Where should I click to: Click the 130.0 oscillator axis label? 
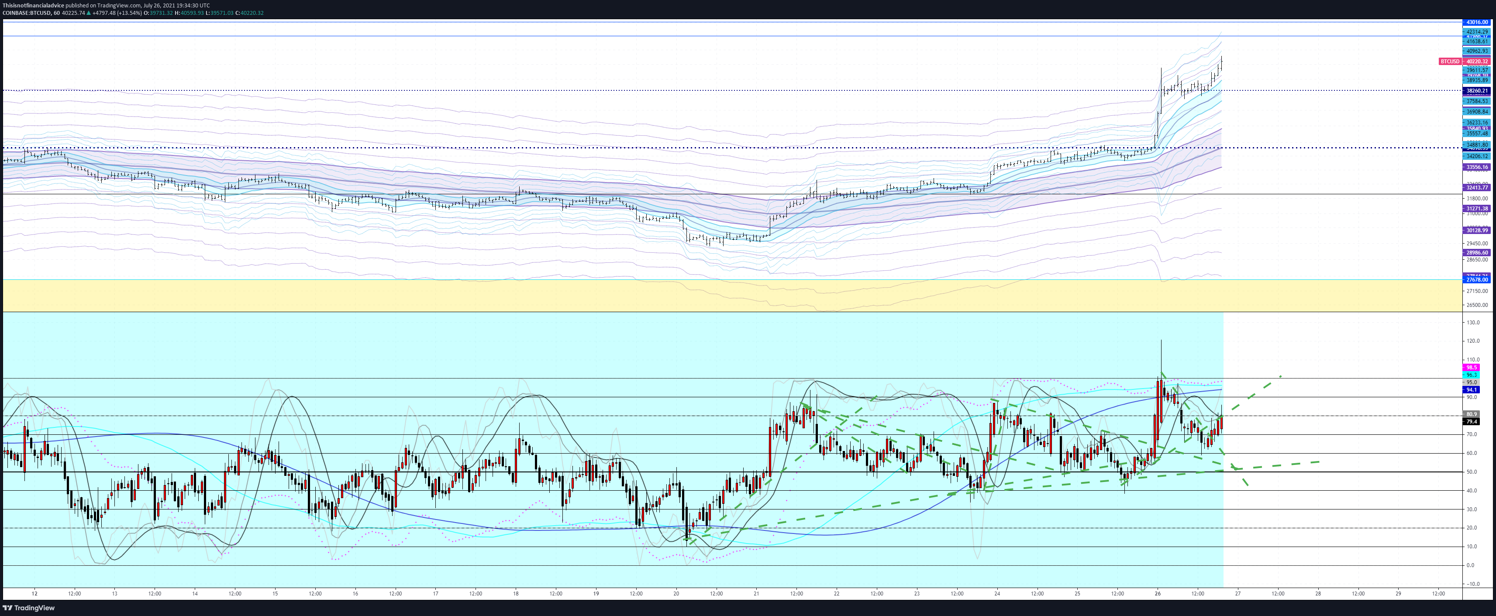coord(1473,323)
